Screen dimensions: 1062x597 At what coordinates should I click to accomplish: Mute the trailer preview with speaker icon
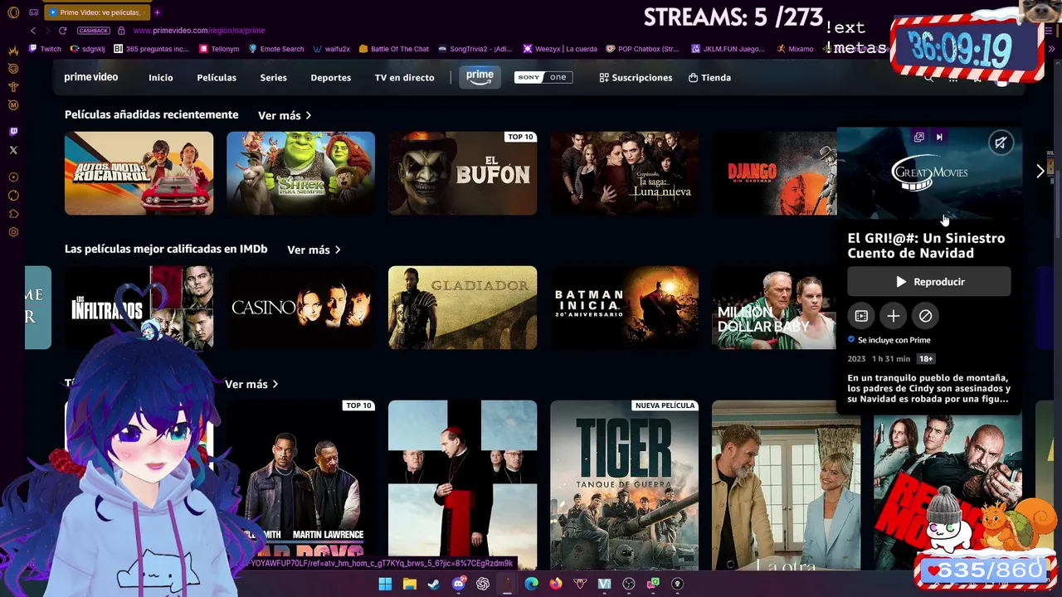(x=1001, y=143)
